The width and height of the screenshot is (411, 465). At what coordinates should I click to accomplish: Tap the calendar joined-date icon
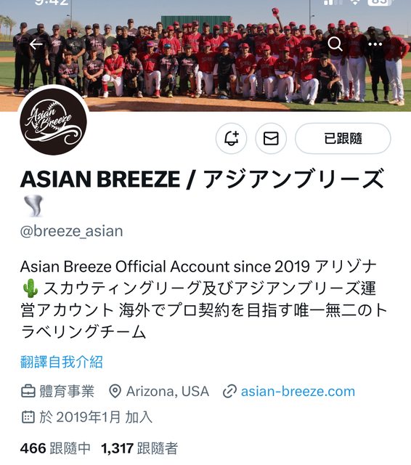coord(28,417)
